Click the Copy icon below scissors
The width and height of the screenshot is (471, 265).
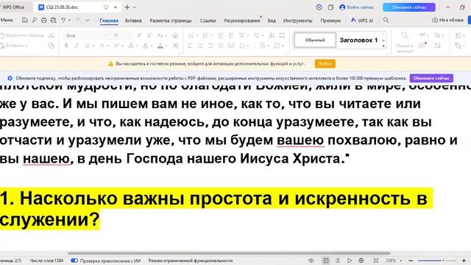click(x=52, y=46)
